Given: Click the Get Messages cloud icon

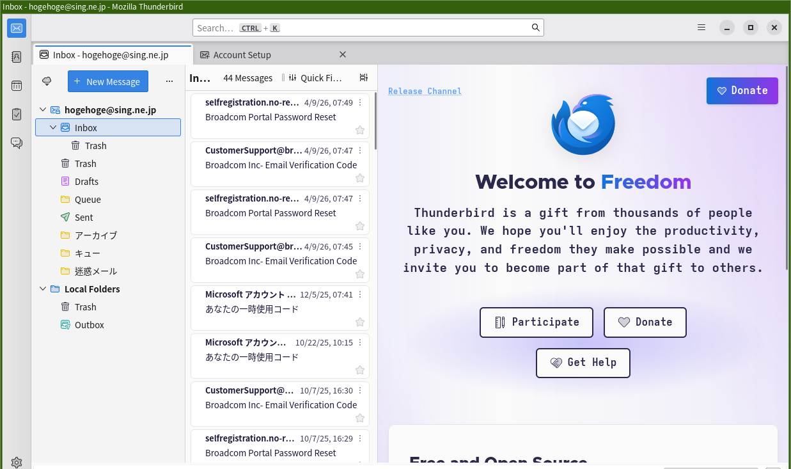Looking at the screenshot, I should pos(47,81).
